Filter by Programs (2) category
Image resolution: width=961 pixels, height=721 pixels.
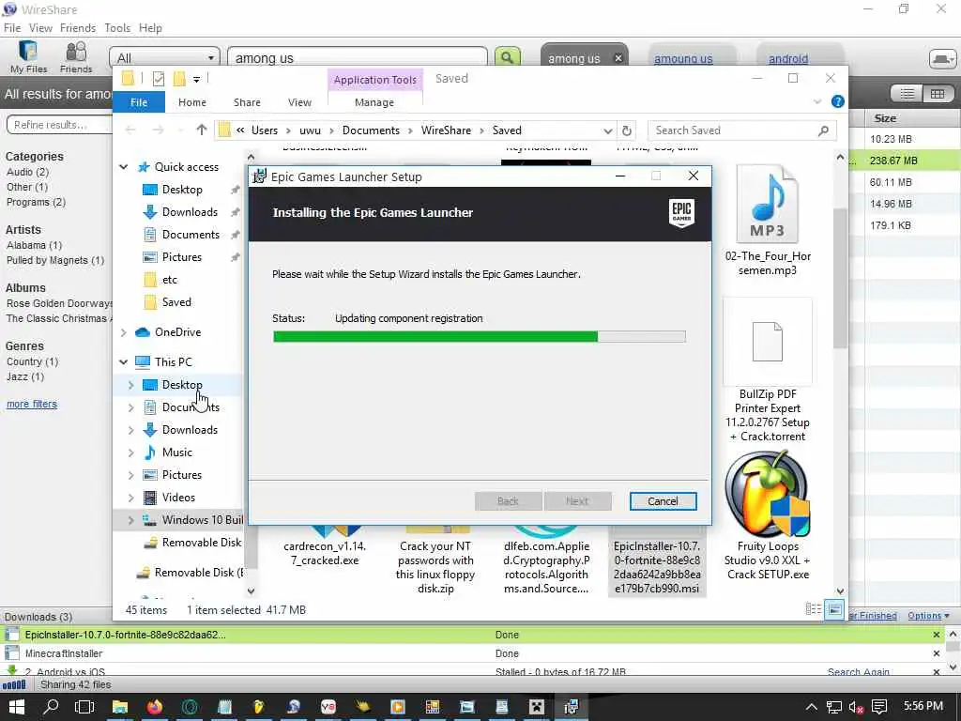point(37,203)
